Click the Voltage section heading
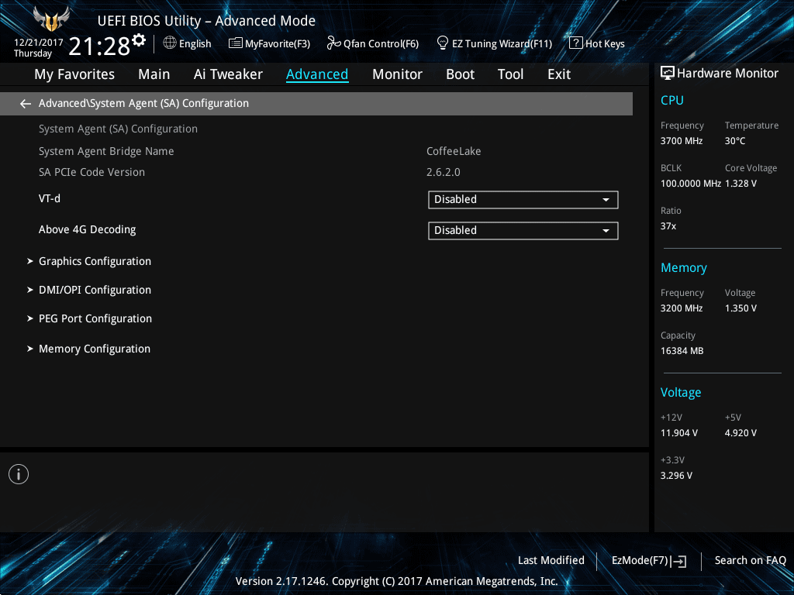 tap(681, 393)
